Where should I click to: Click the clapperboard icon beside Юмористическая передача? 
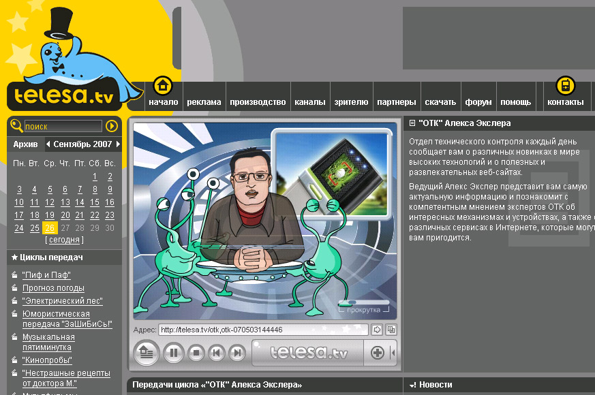click(x=14, y=313)
